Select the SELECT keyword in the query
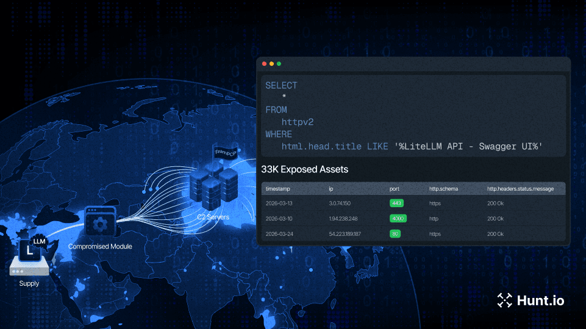The width and height of the screenshot is (586, 329). [x=282, y=85]
